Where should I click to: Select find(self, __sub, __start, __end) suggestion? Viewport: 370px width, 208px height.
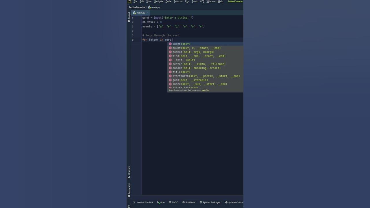pyautogui.click(x=206, y=56)
